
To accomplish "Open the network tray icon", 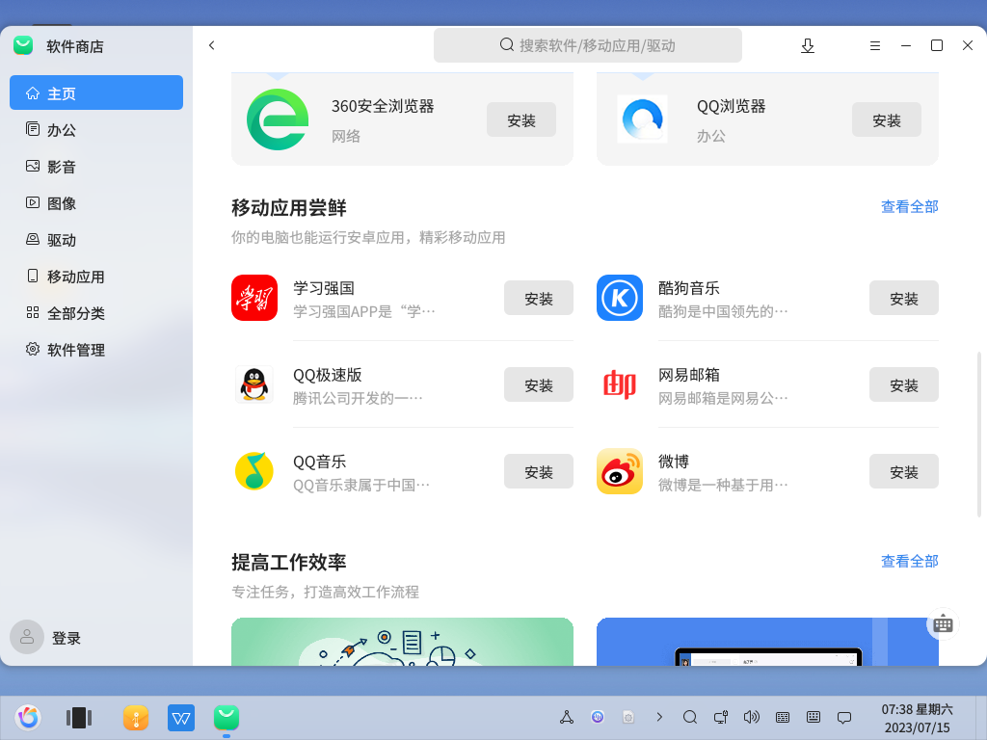I will coord(721,717).
